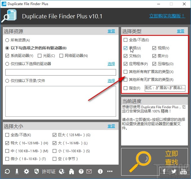This screenshot has height=179, width=191.
Task: Click the drives selection input field
Action: pos(61,72)
